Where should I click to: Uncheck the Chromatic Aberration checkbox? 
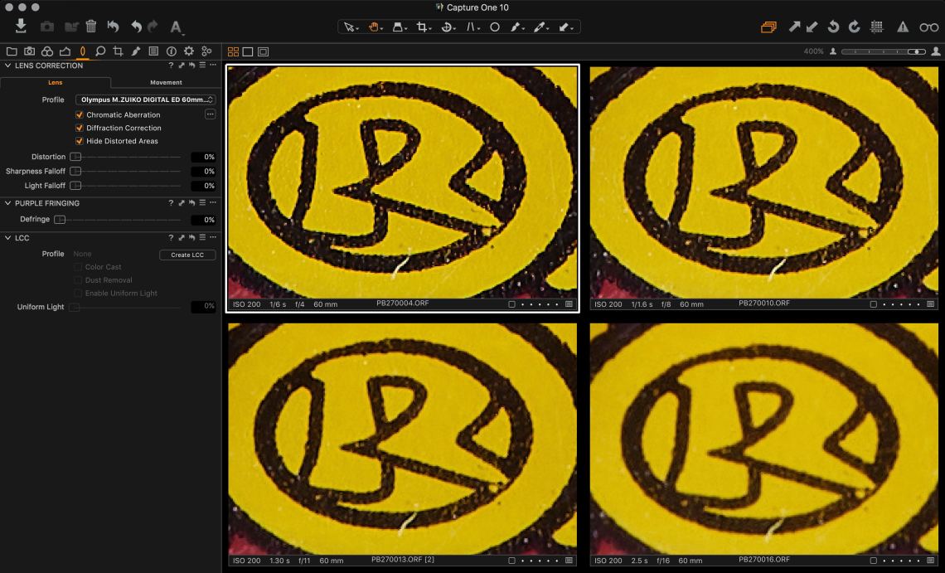tap(80, 114)
